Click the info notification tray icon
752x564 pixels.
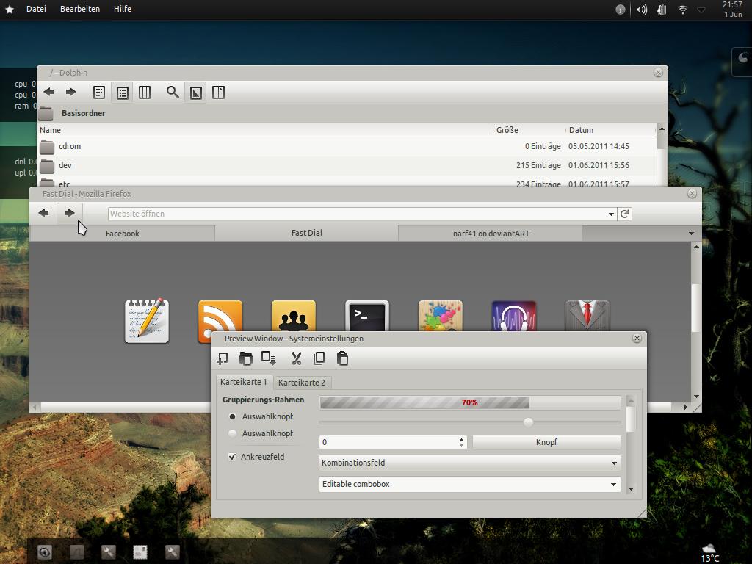(x=620, y=10)
